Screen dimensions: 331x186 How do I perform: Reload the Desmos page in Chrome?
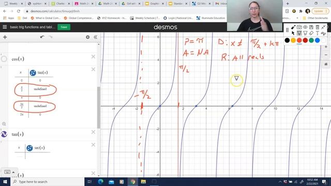click(x=19, y=11)
